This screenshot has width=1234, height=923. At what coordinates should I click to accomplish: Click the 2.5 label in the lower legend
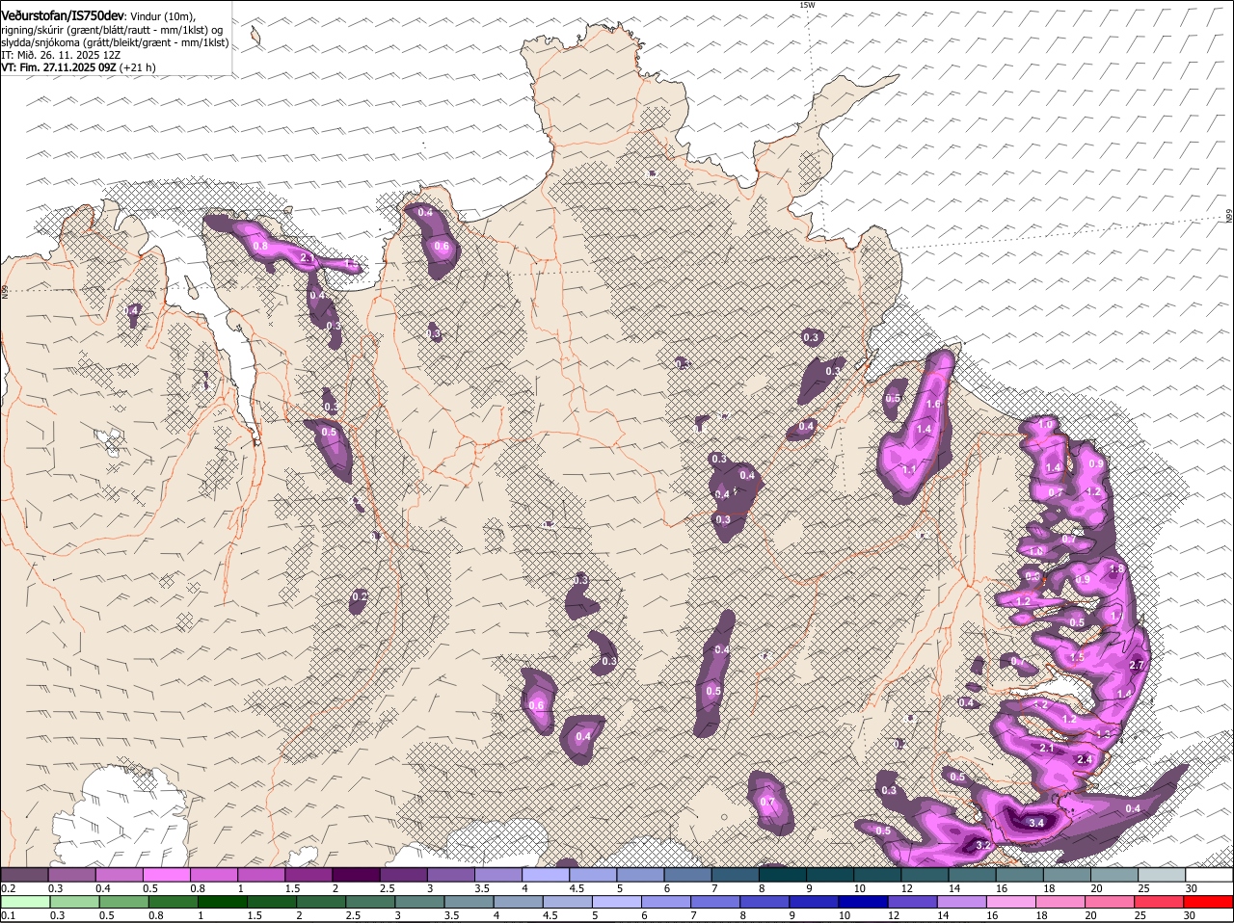click(x=352, y=915)
